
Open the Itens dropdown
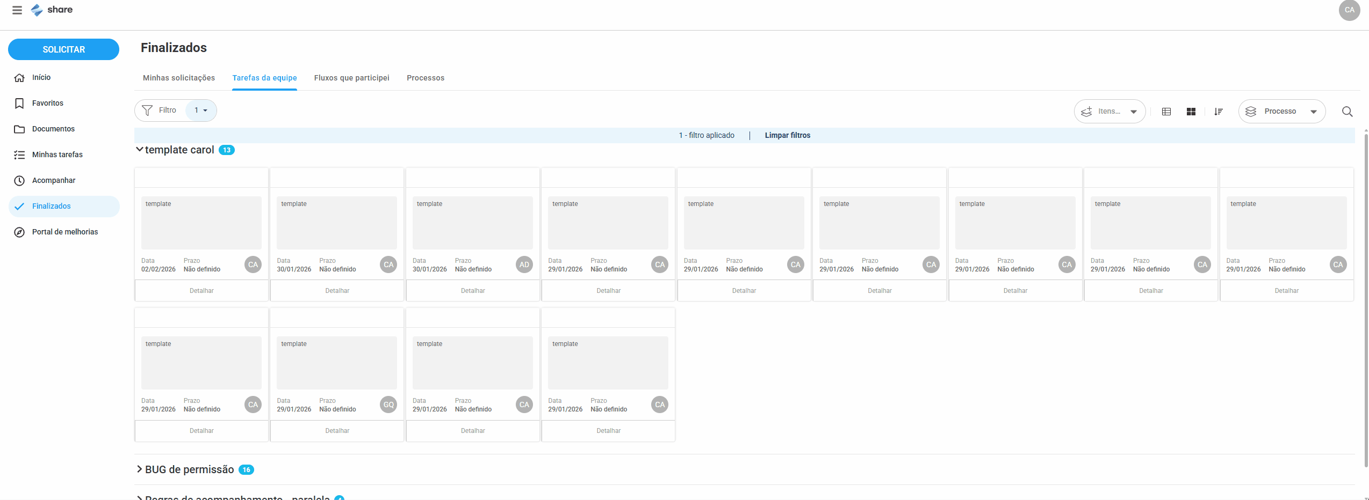(1109, 112)
